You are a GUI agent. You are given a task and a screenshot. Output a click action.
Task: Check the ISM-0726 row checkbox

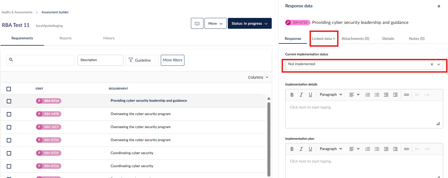9,166
